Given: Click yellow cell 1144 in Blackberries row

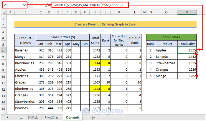Looking at the screenshot, I should click(95, 63).
